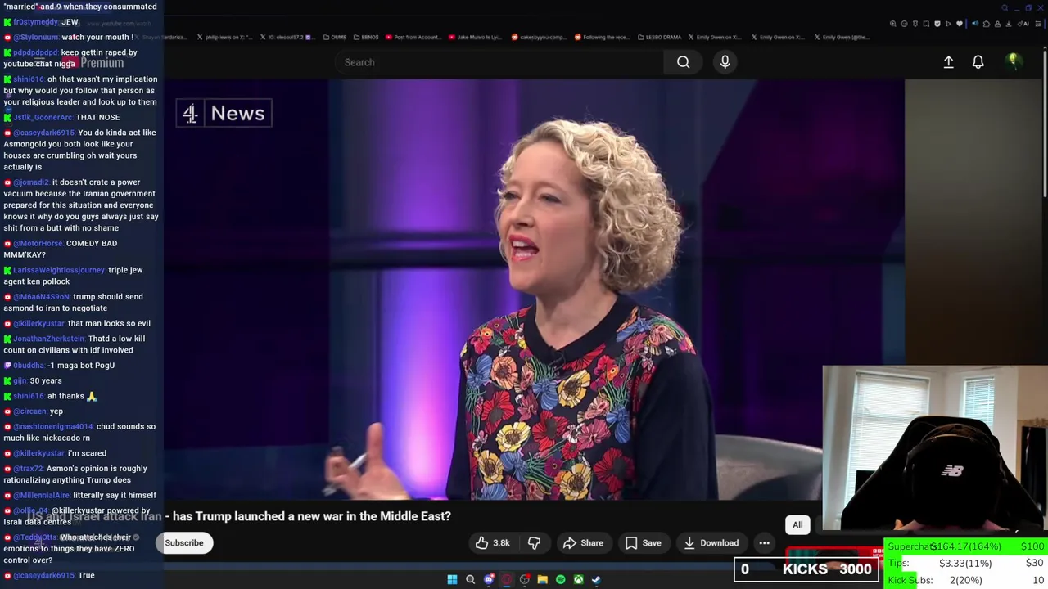The width and height of the screenshot is (1048, 589).
Task: Click chat username @M6a6N4S9oN
Action: 41,297
